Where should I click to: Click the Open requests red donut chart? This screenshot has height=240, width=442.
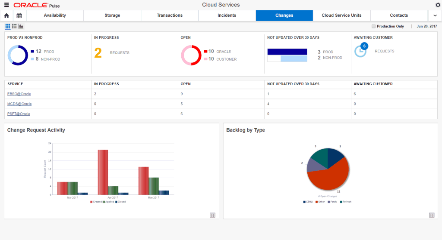click(191, 55)
